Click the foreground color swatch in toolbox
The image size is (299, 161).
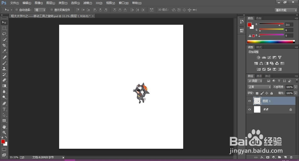pyautogui.click(x=3, y=142)
